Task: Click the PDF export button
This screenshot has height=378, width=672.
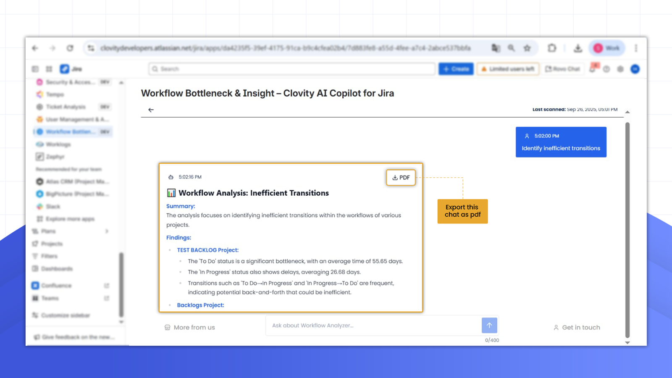Action: pyautogui.click(x=401, y=178)
